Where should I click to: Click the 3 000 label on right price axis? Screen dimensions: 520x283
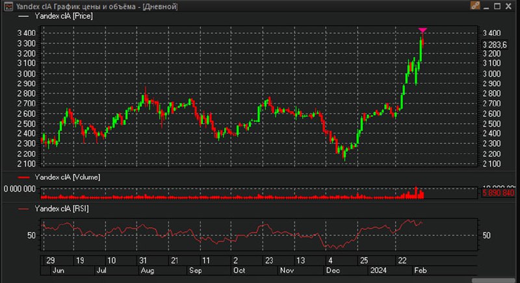click(491, 73)
